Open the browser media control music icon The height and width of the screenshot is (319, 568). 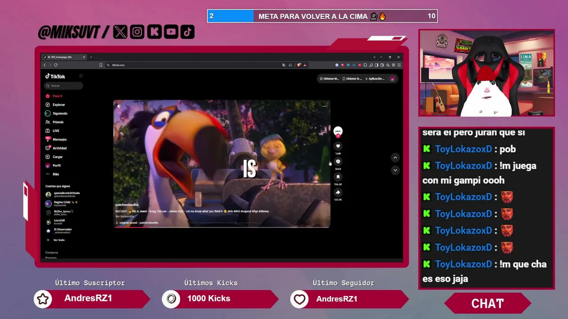[x=371, y=65]
